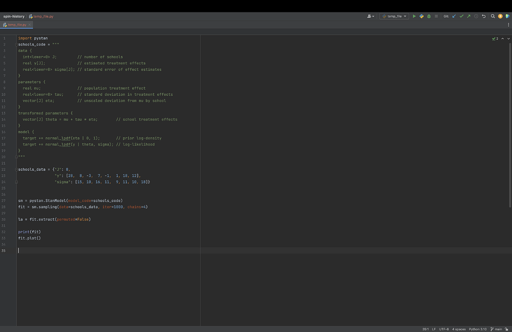This screenshot has height=332, width=512.
Task: Push commits using the Git up-arrow icon
Action: pos(468,16)
